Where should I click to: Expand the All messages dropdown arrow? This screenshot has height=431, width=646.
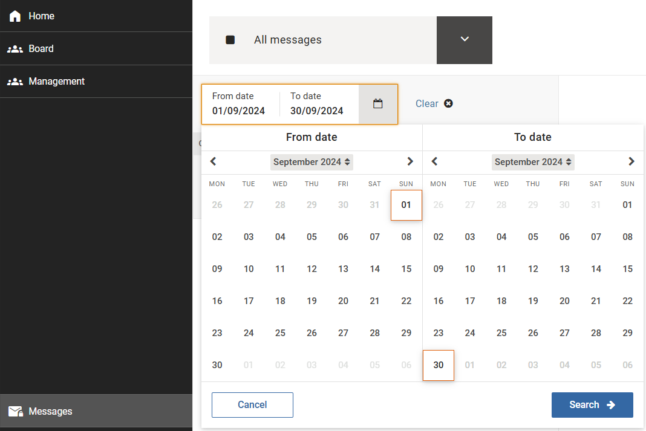coord(465,40)
